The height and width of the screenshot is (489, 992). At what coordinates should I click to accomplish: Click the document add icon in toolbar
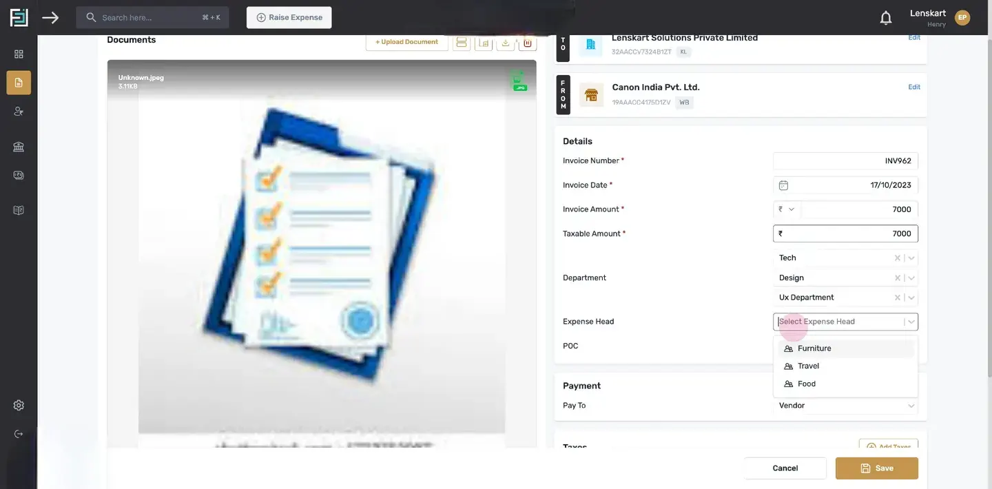click(484, 43)
